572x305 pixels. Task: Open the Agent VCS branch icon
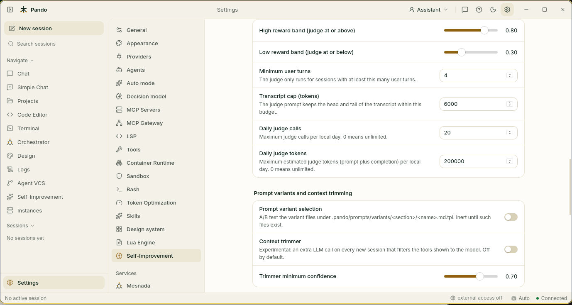tap(10, 183)
